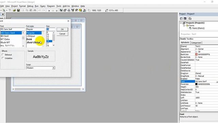
Task: Click the Font name input field
Action: tap(13, 29)
